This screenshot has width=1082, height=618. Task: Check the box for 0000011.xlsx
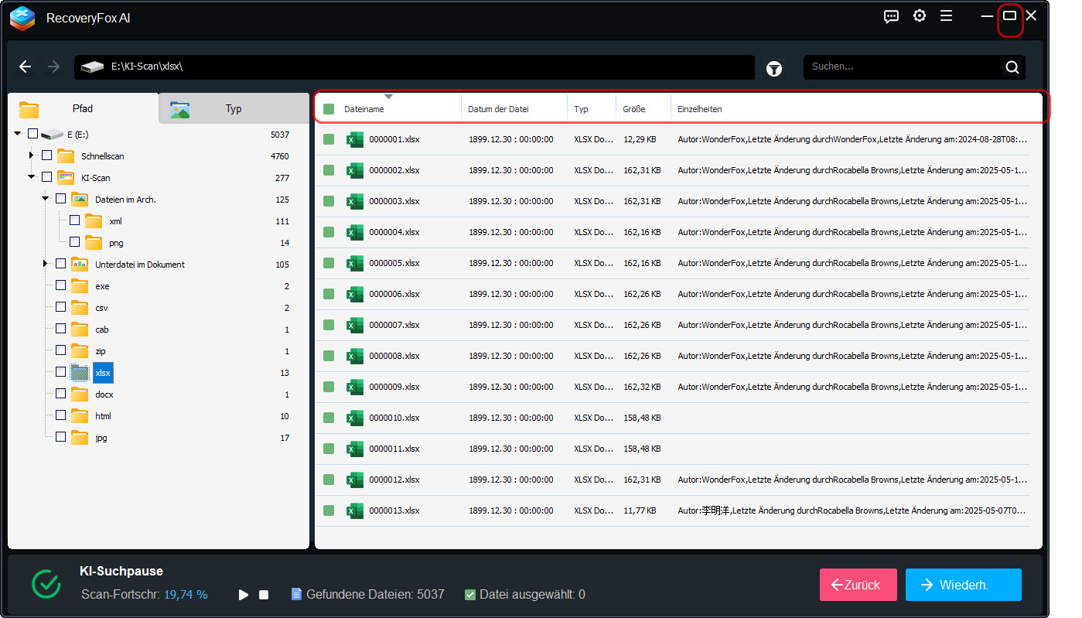329,449
